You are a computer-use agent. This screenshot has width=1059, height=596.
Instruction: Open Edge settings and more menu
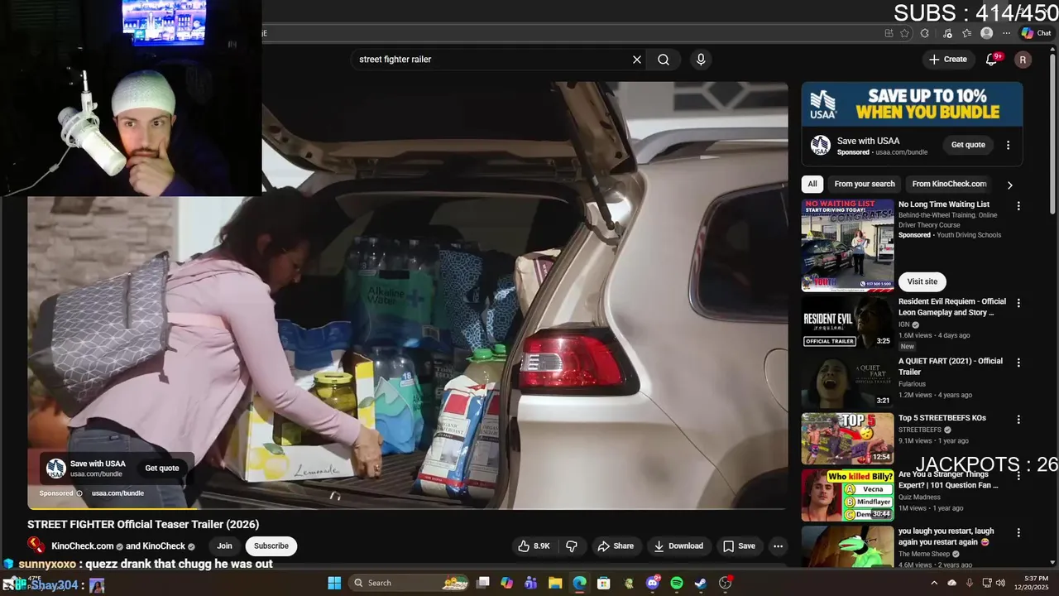(x=1006, y=33)
